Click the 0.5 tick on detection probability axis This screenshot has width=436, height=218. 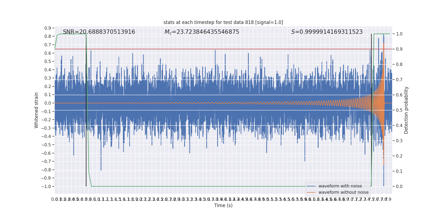point(399,110)
